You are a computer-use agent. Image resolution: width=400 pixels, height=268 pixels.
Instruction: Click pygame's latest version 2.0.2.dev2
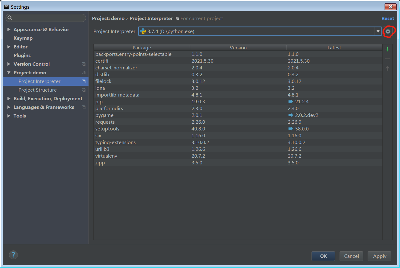307,115
